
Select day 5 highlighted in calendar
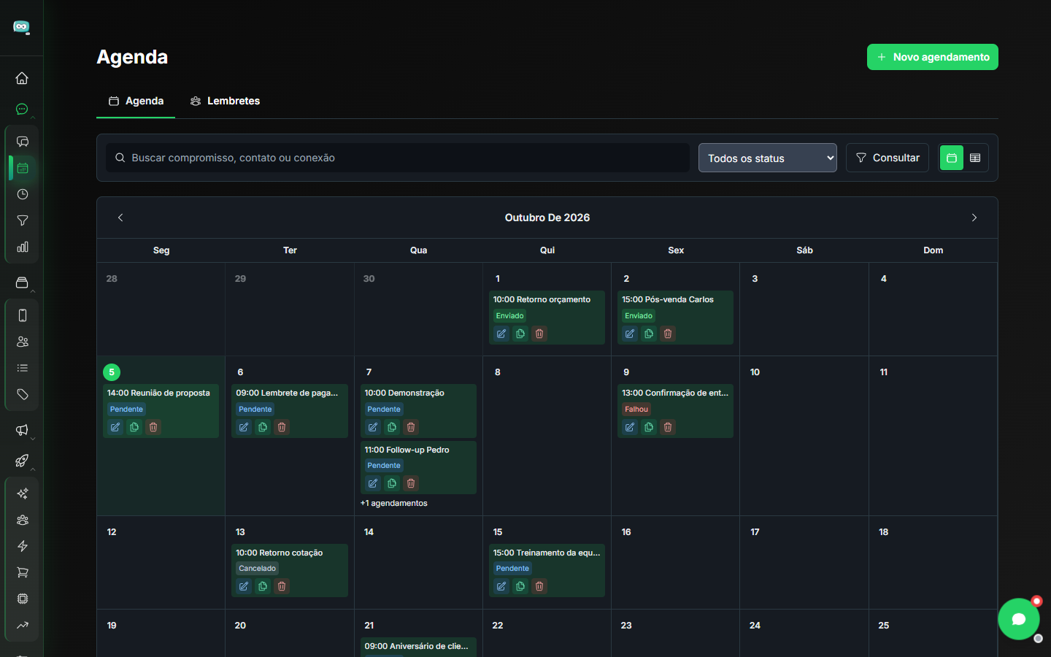(112, 372)
